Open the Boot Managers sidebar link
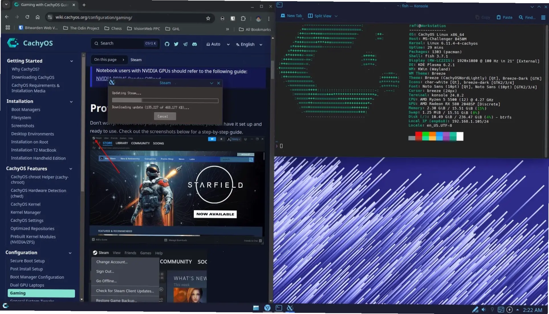Screen dimensions: 549x314 (26, 109)
